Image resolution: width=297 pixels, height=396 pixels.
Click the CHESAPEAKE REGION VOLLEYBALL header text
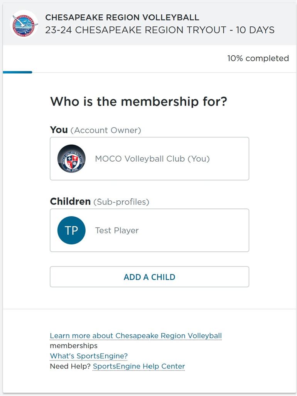[x=122, y=17]
